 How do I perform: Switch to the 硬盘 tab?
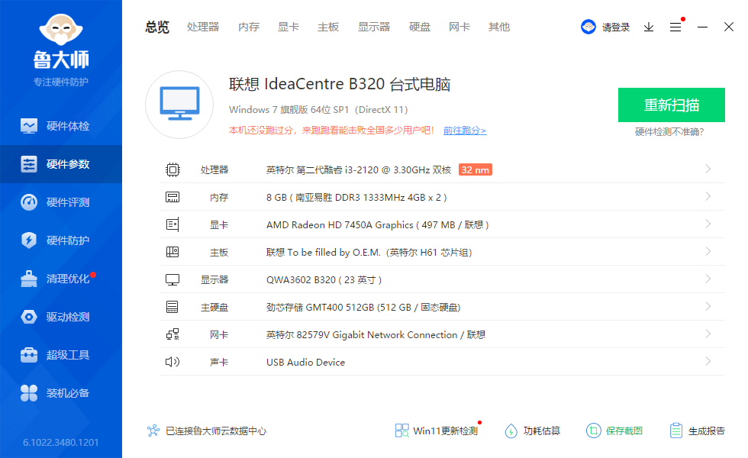pos(420,27)
